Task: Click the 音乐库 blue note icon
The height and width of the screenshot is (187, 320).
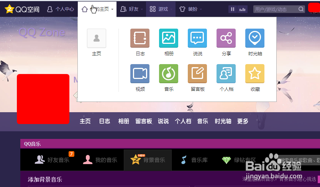Action: (x=184, y=160)
